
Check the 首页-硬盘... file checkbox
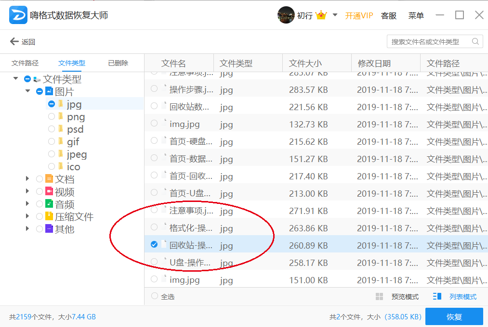(x=154, y=141)
